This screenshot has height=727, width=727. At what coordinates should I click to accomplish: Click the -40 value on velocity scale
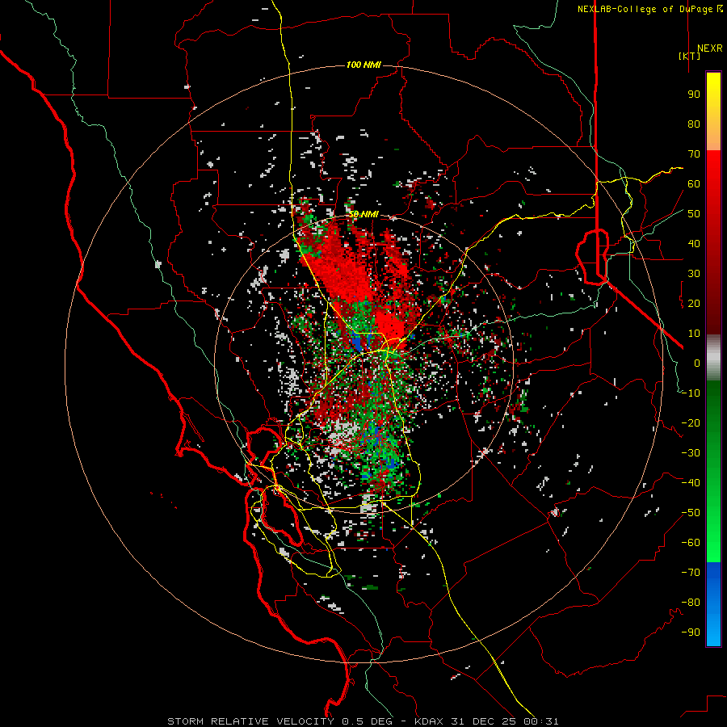tap(691, 483)
